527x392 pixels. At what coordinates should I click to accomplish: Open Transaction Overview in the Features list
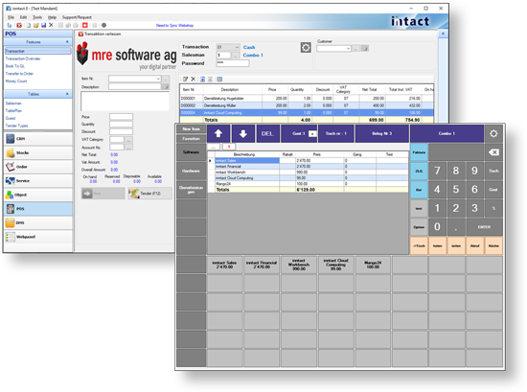[23, 58]
